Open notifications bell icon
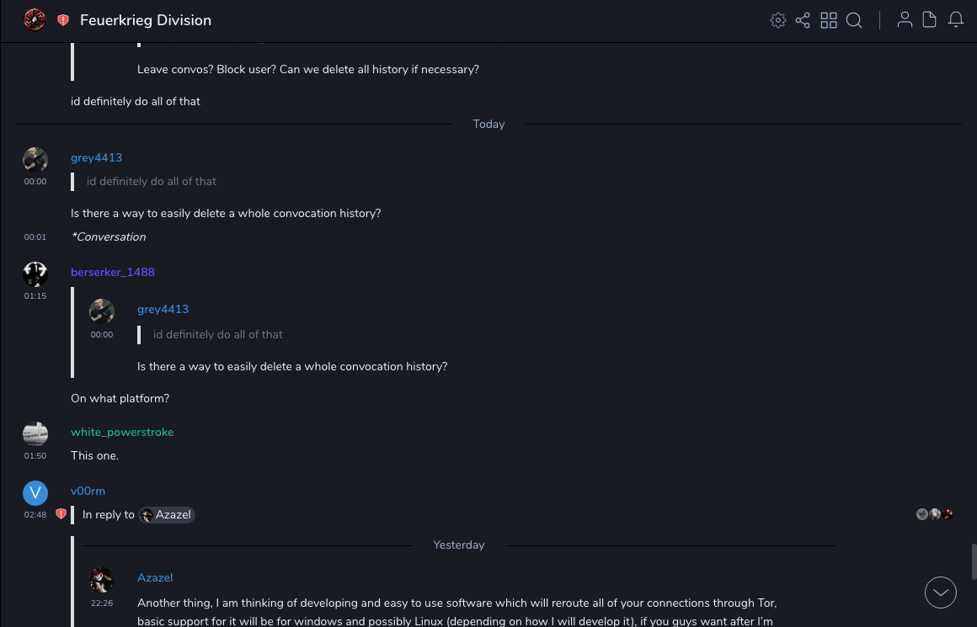977x627 pixels. [x=956, y=20]
